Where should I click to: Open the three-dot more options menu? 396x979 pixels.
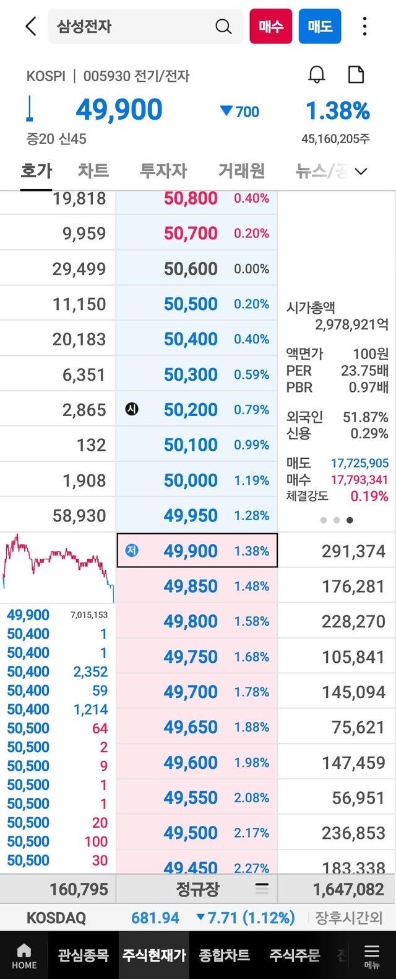tap(364, 27)
